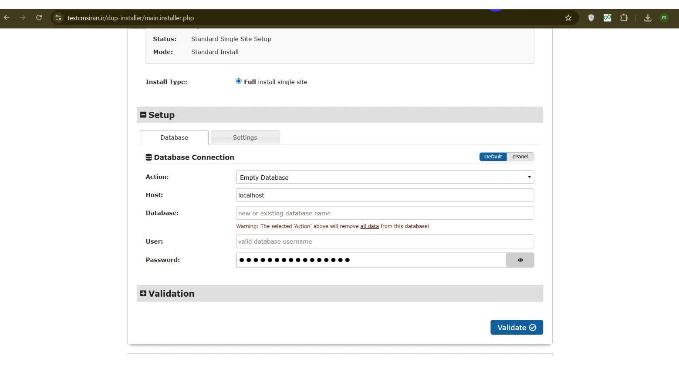This screenshot has height=365, width=679.
Task: Click the Validate button
Action: coord(517,328)
